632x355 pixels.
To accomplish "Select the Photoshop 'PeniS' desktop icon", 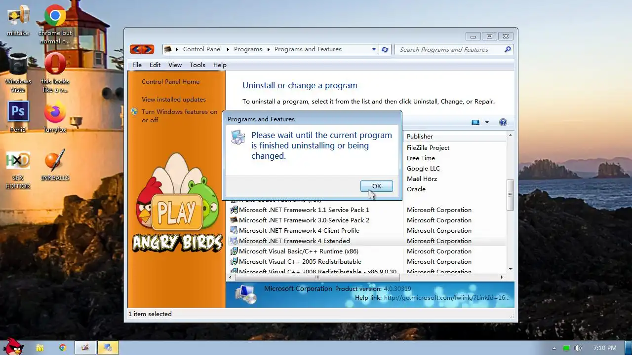I will (x=18, y=117).
